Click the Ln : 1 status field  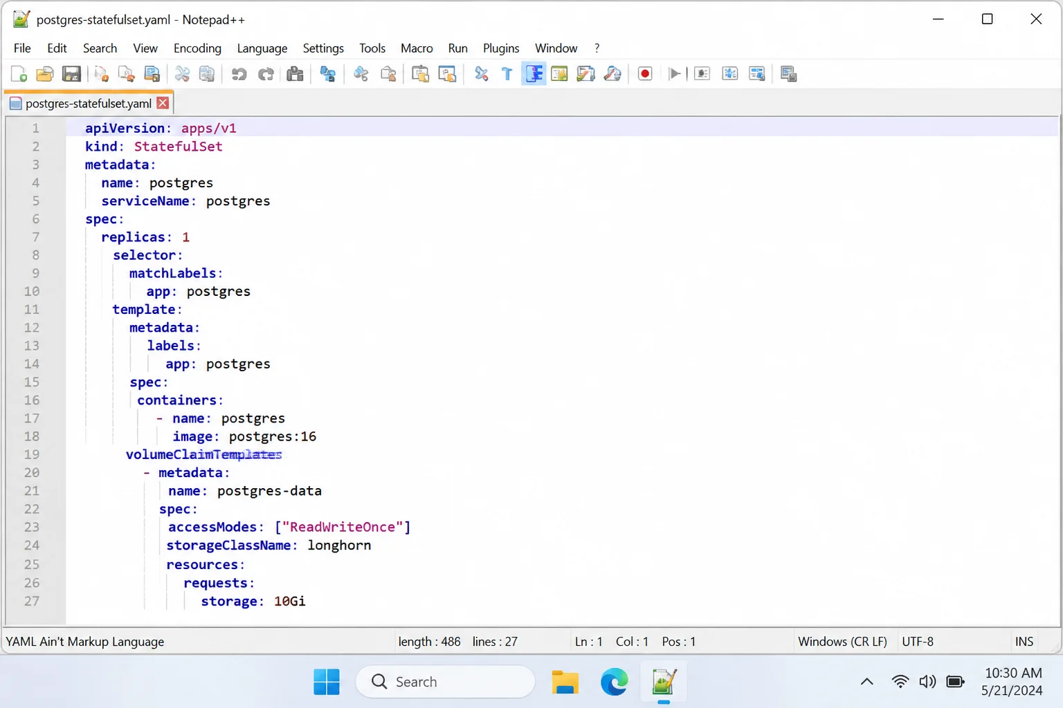coord(589,642)
